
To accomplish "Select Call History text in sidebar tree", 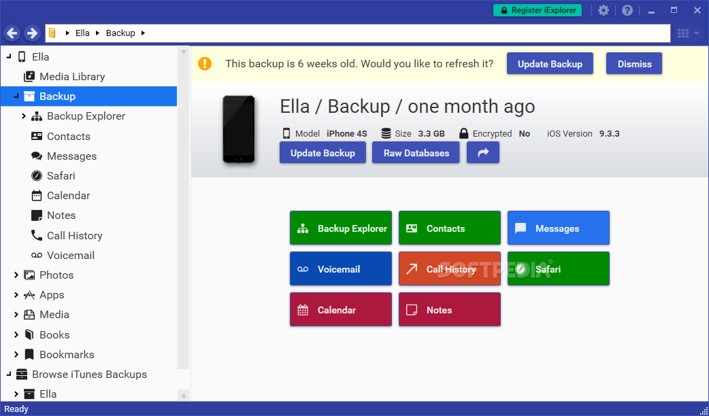I will point(75,235).
